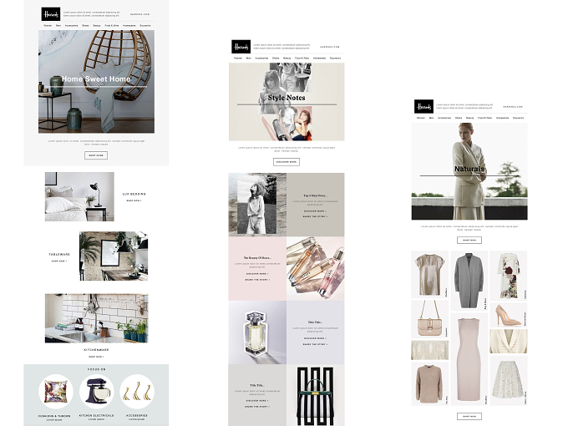
Task: Select the beige chain-strap handbag product
Action: click(x=429, y=319)
